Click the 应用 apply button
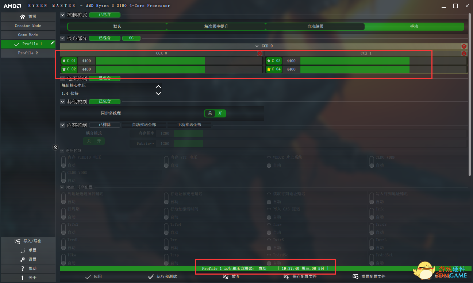473x283 pixels. click(93, 277)
